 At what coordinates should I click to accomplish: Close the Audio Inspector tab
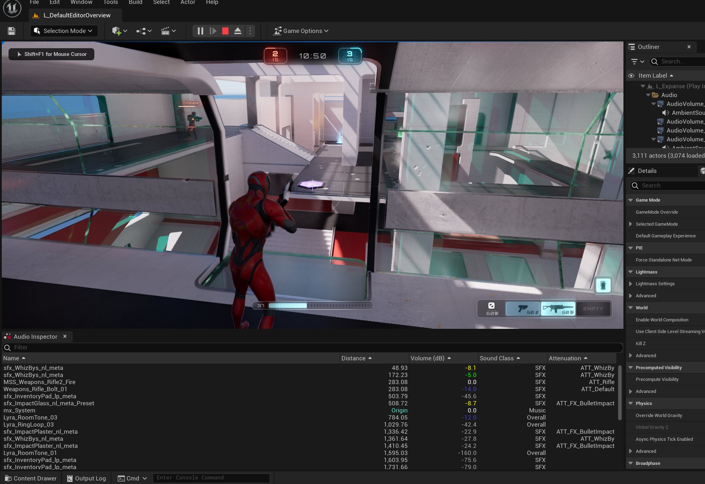pyautogui.click(x=65, y=336)
